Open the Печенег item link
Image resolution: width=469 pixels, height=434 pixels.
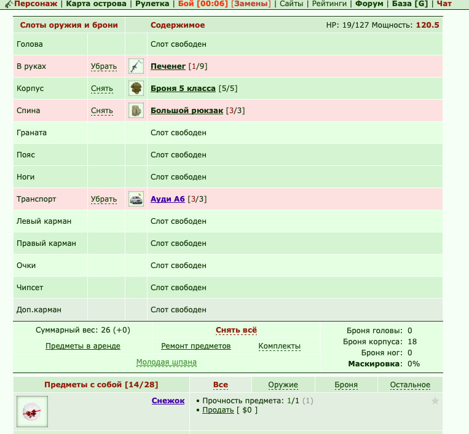click(x=168, y=66)
